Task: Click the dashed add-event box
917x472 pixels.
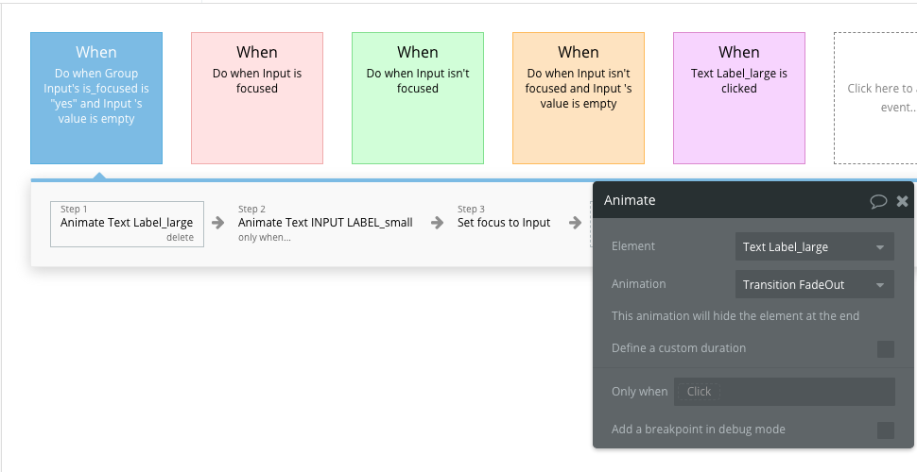Action: [x=874, y=98]
